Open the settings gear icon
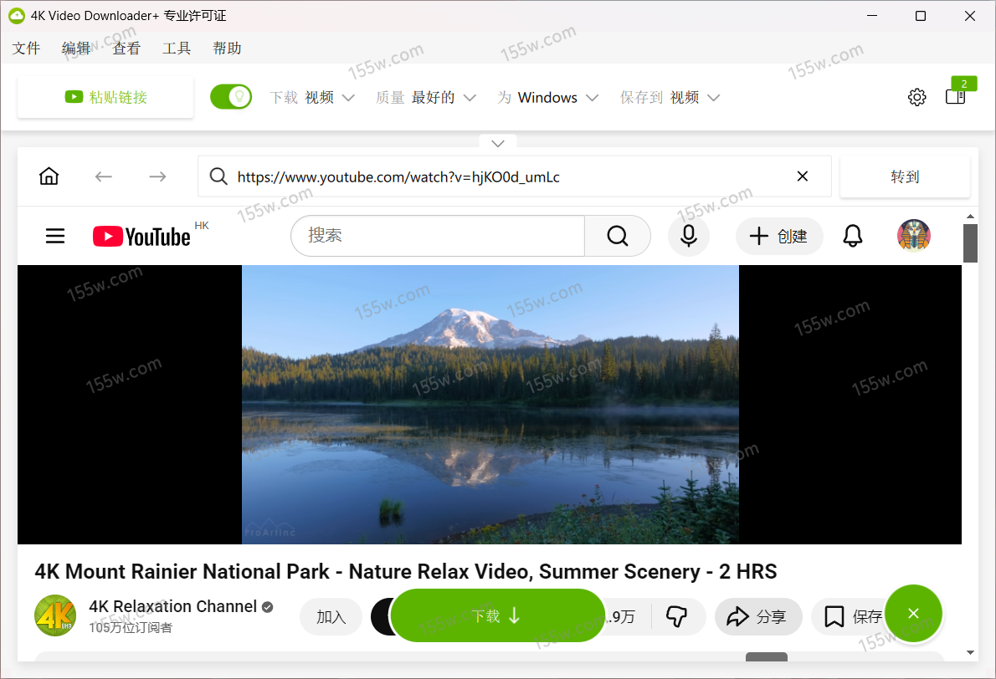The height and width of the screenshot is (679, 996). click(x=916, y=97)
